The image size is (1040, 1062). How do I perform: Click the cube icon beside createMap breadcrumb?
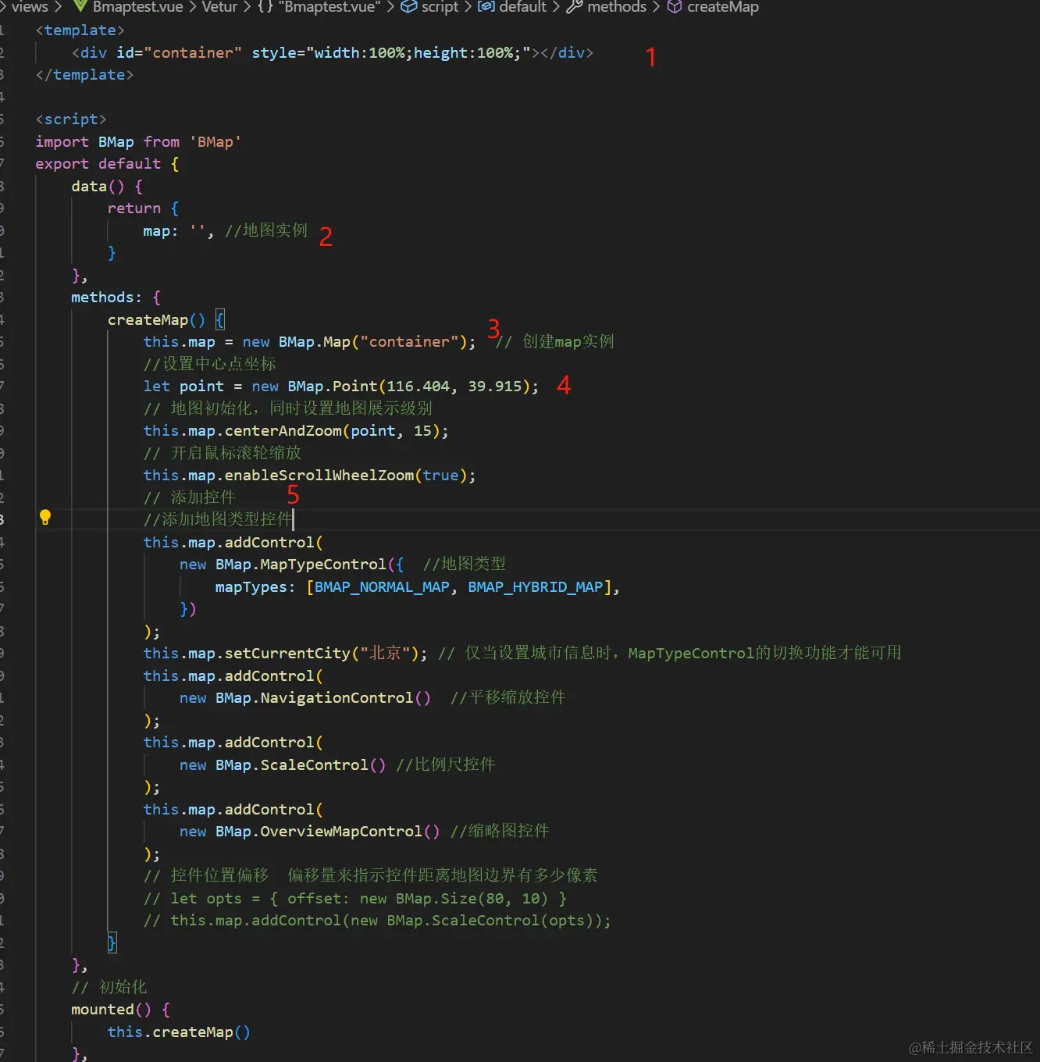tap(675, 6)
